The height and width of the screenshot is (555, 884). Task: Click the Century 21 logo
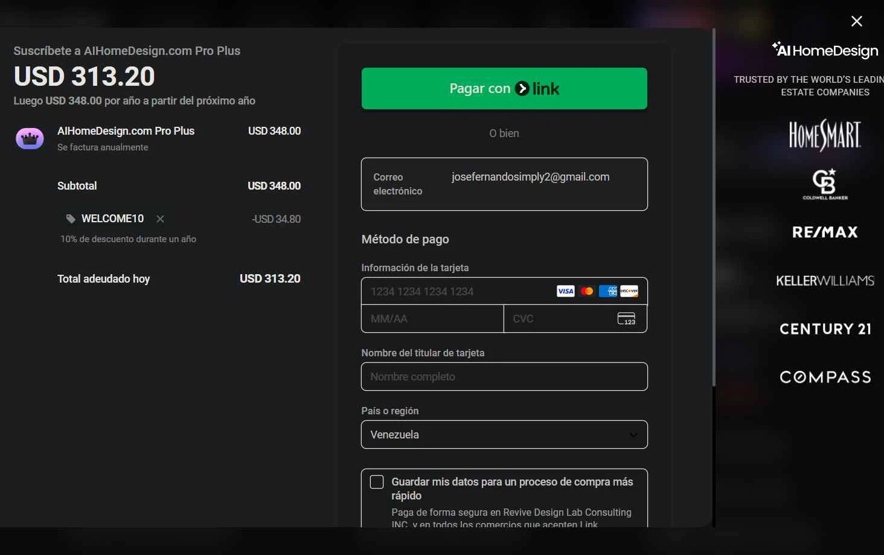[x=825, y=329]
